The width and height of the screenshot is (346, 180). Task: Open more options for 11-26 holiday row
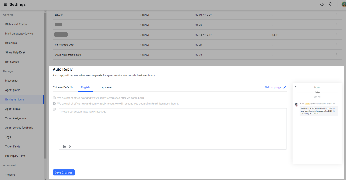337,25
